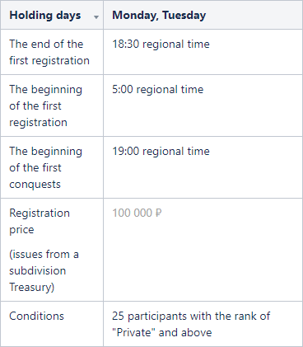Click the '18:30 regional time' cell
The height and width of the screenshot is (347, 303).
pos(203,52)
